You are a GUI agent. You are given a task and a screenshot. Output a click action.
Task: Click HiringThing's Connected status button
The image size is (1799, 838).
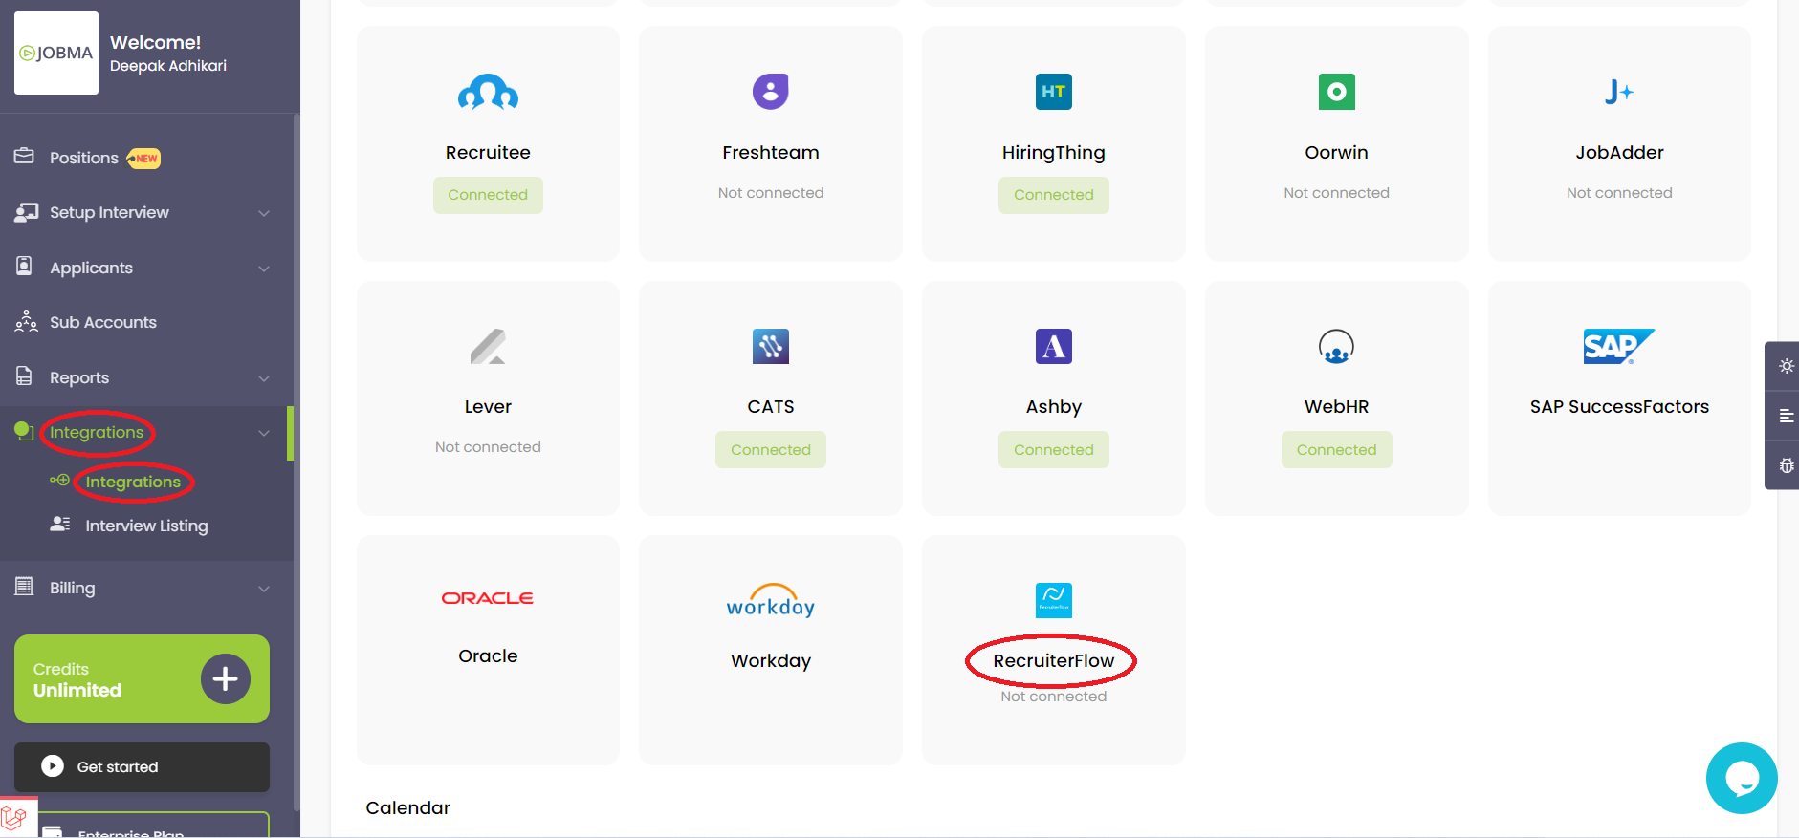[1054, 195]
